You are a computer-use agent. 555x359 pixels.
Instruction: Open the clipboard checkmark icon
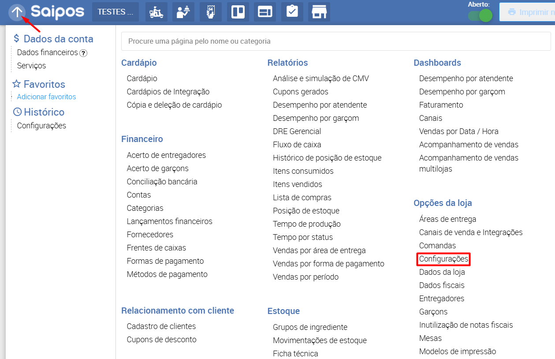coord(292,12)
